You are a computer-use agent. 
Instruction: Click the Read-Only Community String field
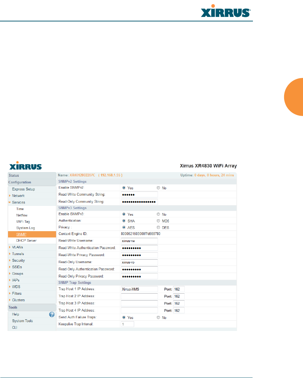(139, 202)
